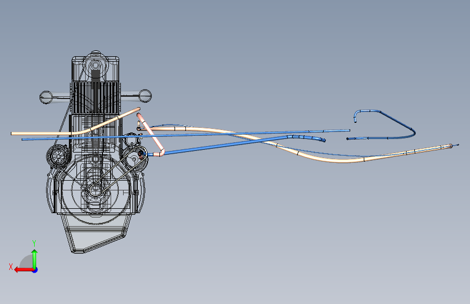Select the round alternator on the engine's left side
Image resolution: width=470 pixels, height=304 pixels.
tap(58, 156)
